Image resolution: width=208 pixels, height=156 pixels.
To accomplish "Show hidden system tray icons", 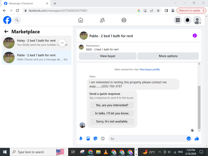I will tap(160, 152).
